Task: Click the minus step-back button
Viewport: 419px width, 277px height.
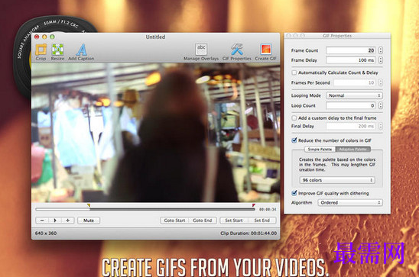Action: [x=42, y=221]
